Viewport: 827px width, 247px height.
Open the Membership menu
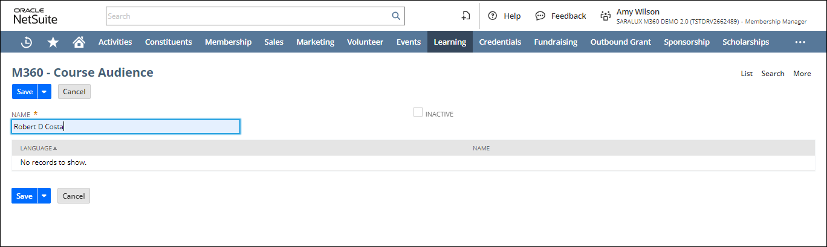coord(228,42)
